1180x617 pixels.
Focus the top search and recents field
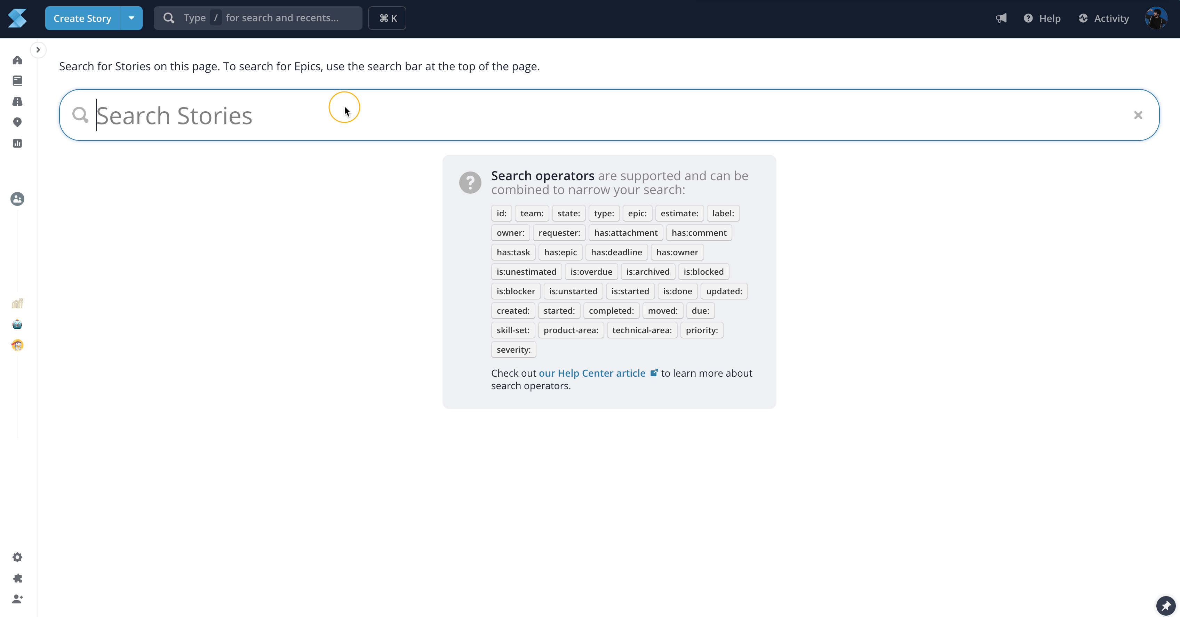(258, 18)
